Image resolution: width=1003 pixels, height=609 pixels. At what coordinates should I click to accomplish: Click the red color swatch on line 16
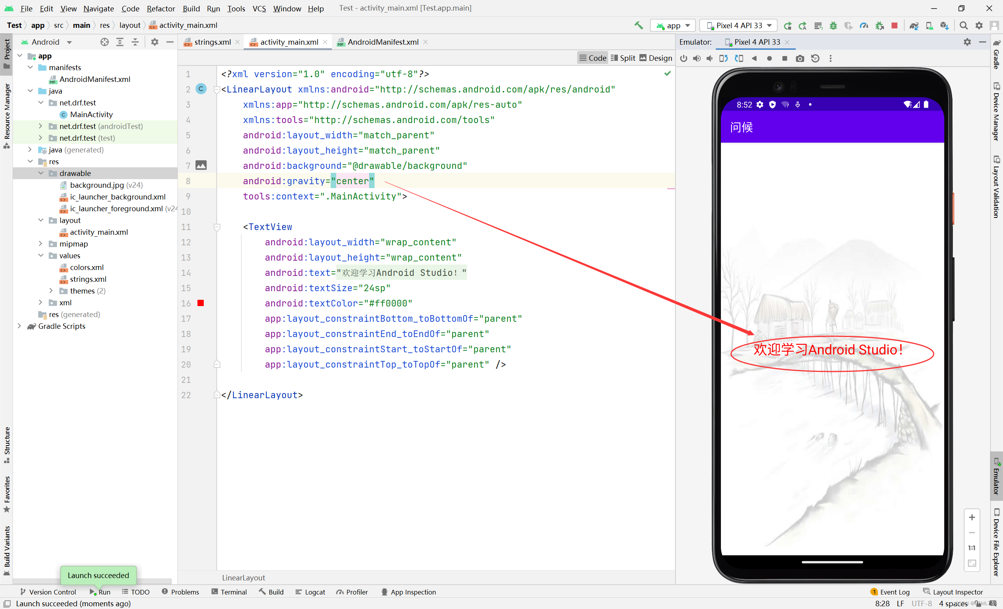(x=201, y=303)
